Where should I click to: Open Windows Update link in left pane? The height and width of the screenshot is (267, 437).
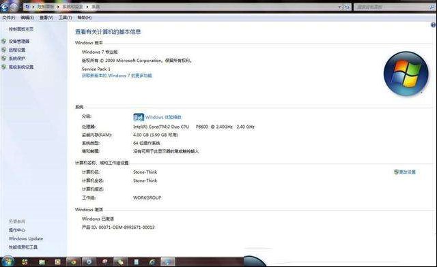pos(26,238)
